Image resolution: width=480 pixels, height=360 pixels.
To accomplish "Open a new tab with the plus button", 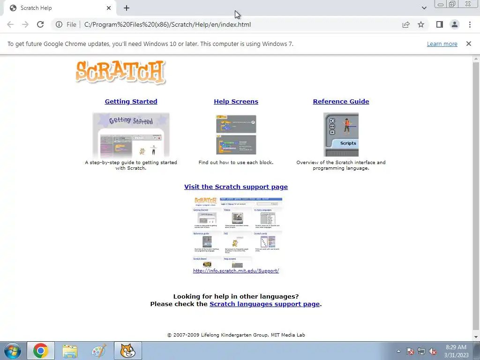I will tap(127, 8).
